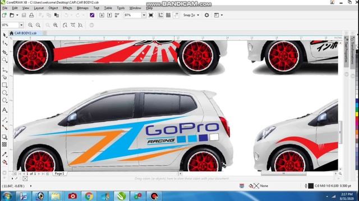Expand the Open file dropdown arrow
The width and height of the screenshot is (359, 201).
point(17,15)
